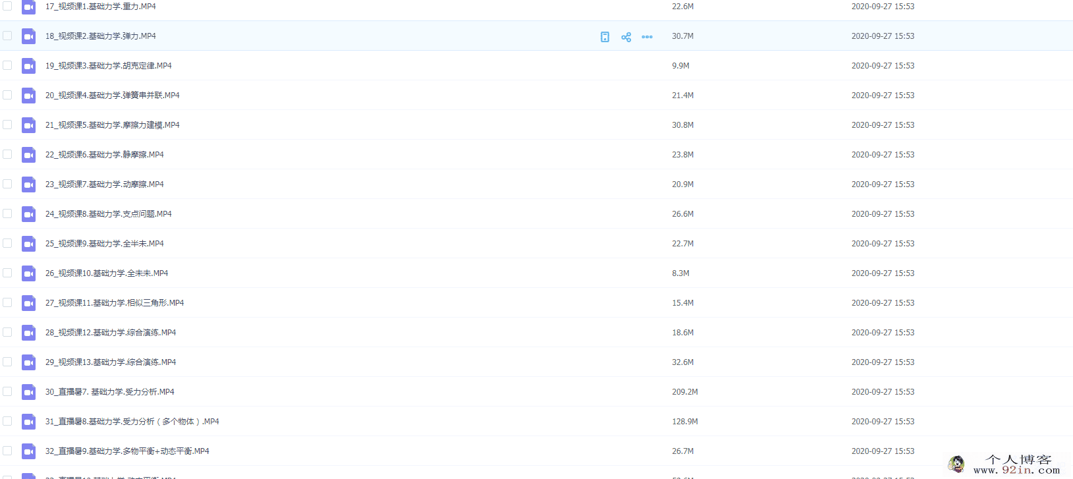Click the 9.9M file size value
Screen dimensions: 1073x479
(x=680, y=66)
